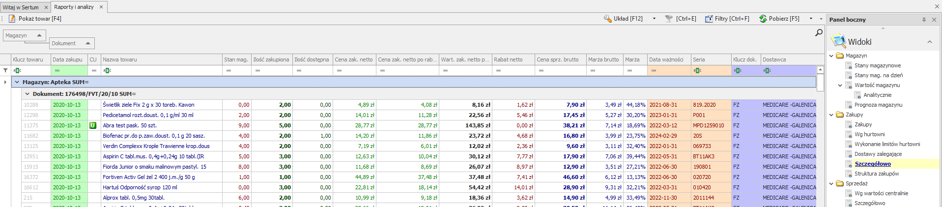Click the magnifier search icon above grid
The width and height of the screenshot is (942, 207).
tap(819, 32)
